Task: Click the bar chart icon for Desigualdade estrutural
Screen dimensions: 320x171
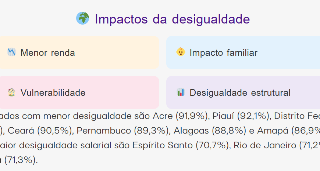Action: point(180,92)
